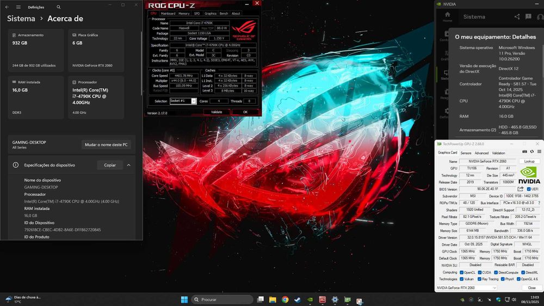
Task: Open the GPU selector dropdown in GPU-Z
Action: point(466,287)
